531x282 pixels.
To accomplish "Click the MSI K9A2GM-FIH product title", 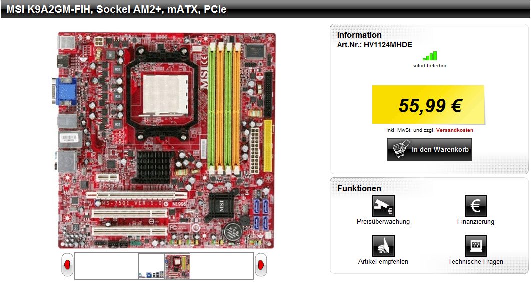I will (x=116, y=9).
